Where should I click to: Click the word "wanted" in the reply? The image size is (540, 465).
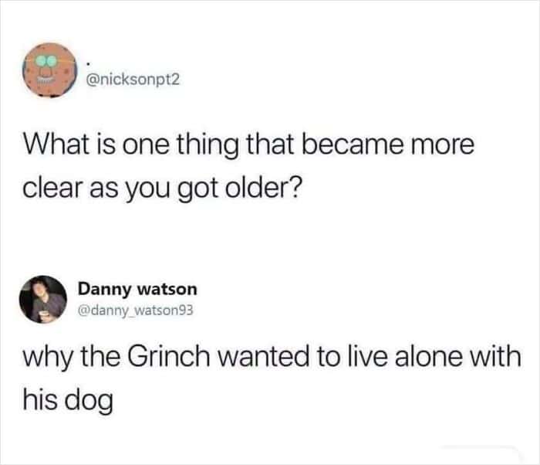263,357
